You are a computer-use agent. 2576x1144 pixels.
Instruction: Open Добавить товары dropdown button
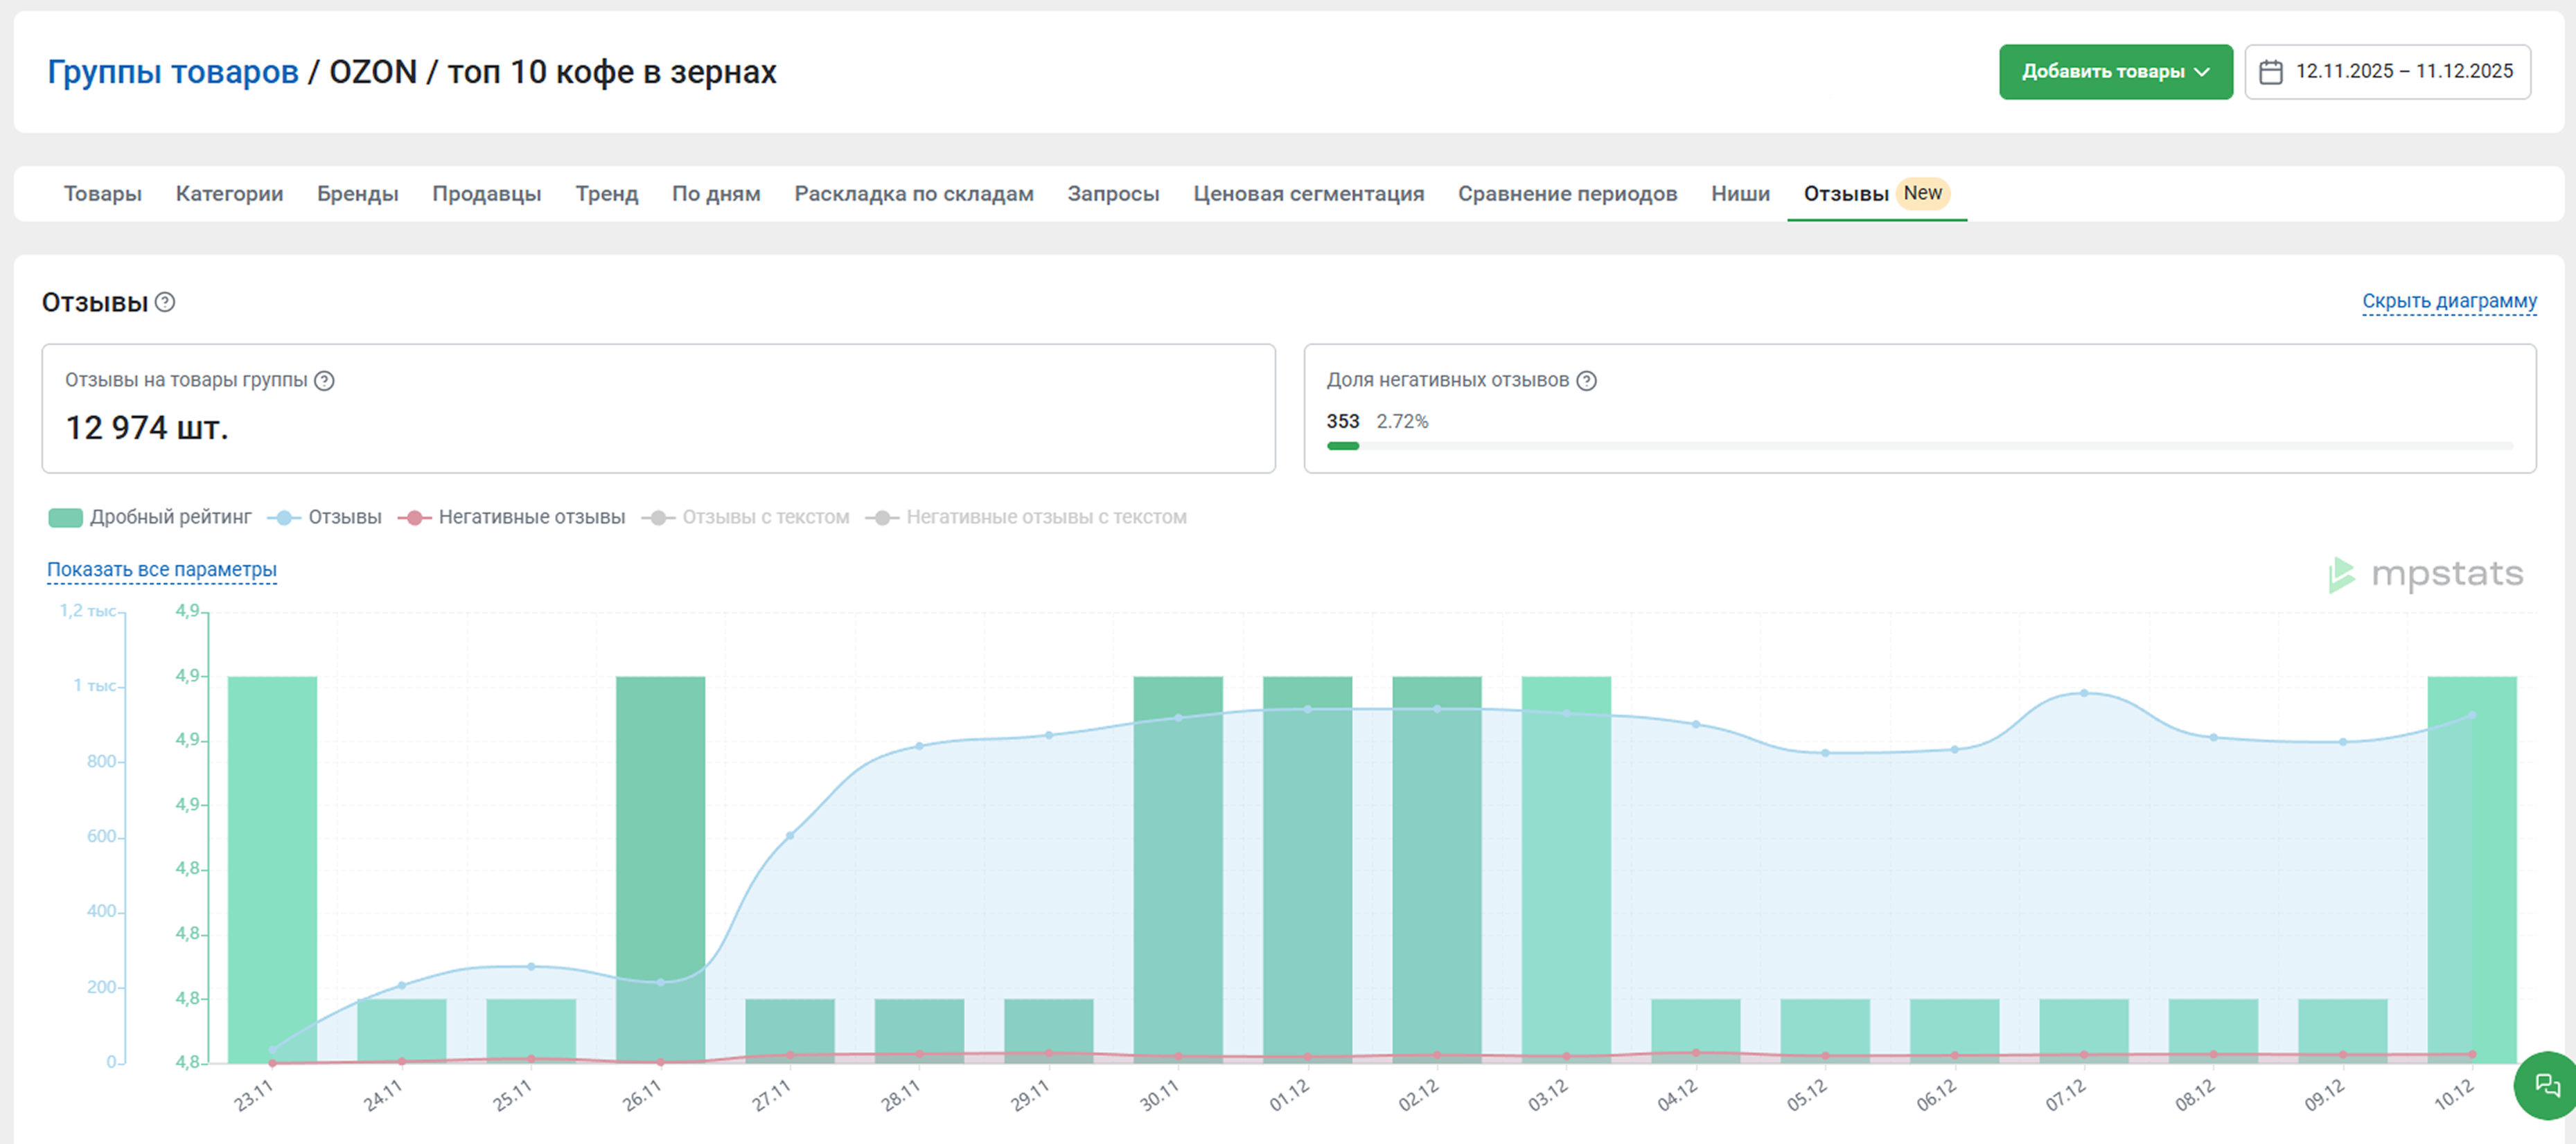(x=2115, y=72)
